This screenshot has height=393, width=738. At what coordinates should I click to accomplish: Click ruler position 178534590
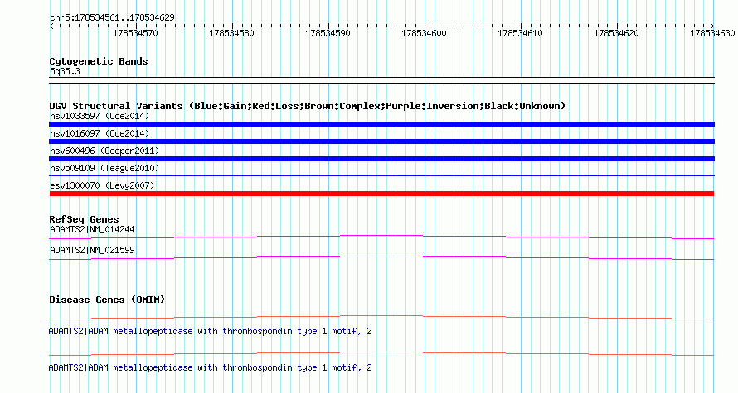(328, 33)
